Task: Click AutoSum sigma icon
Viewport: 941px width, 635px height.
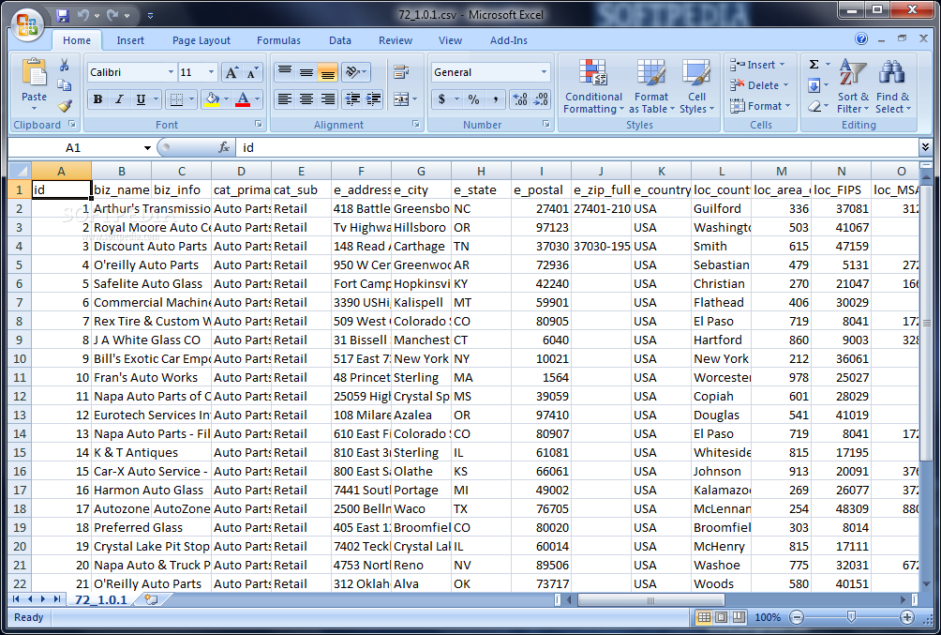Action: tap(814, 65)
